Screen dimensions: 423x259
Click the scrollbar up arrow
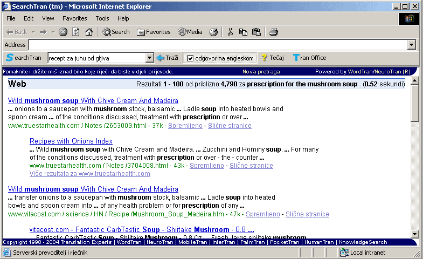414,81
